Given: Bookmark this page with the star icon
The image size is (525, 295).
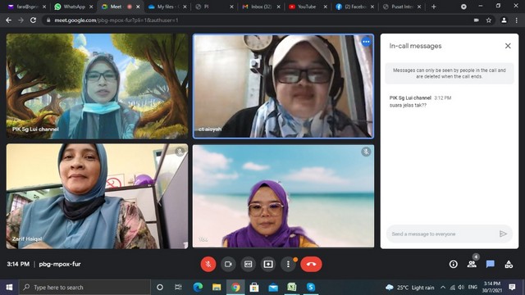Looking at the screenshot, I should click(489, 20).
